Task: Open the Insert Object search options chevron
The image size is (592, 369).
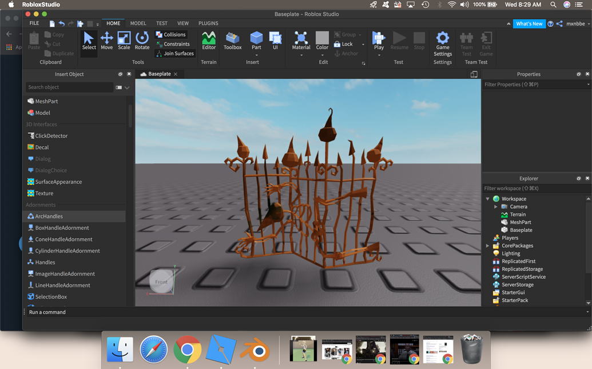Action: point(127,87)
